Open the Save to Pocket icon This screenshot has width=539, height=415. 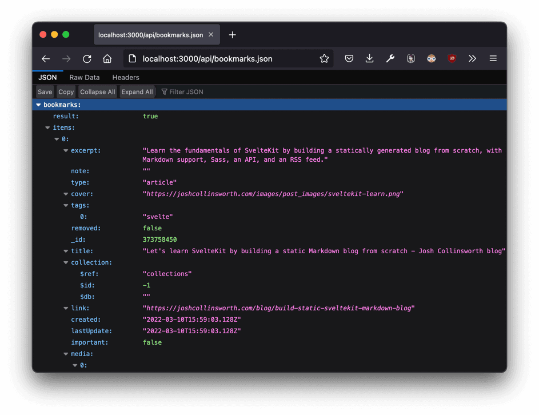349,59
